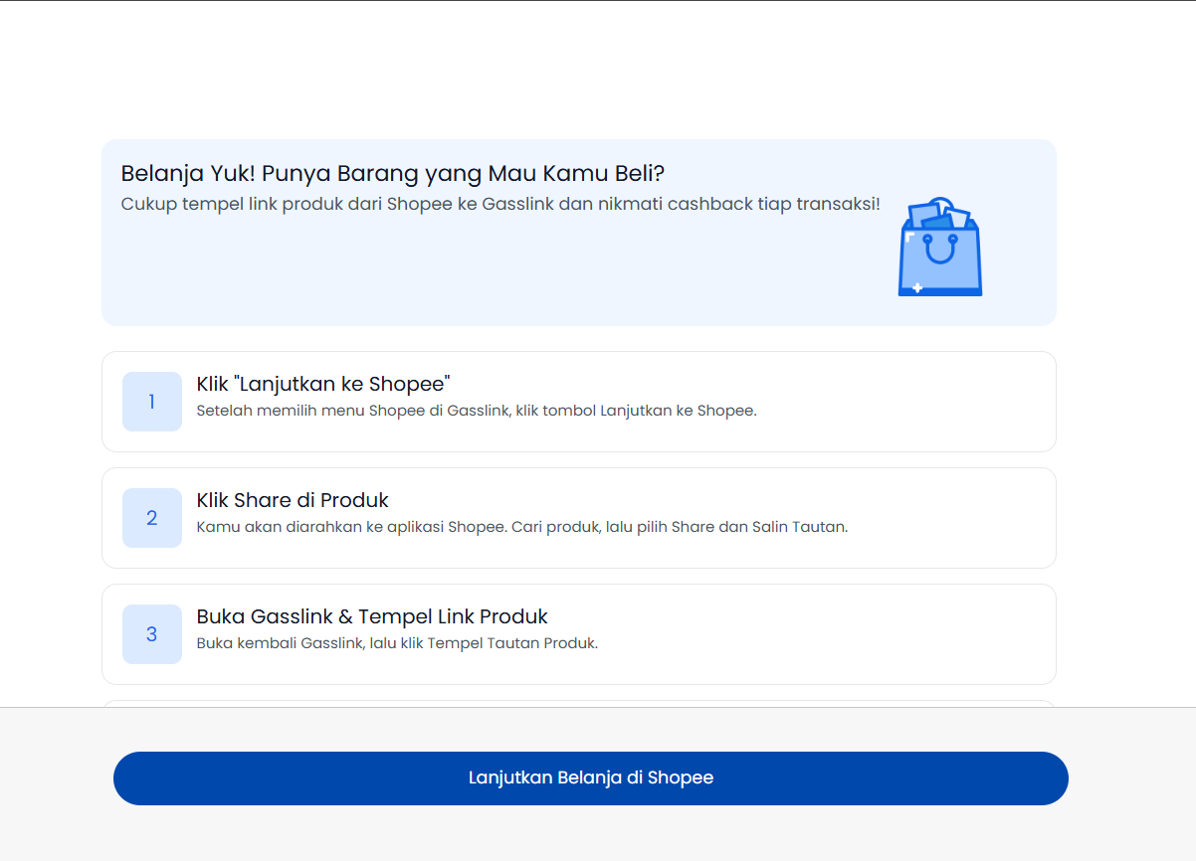This screenshot has width=1196, height=861.
Task: Click the step 3 description starting 'Buka kembali Gasslink'
Action: pyautogui.click(x=397, y=643)
